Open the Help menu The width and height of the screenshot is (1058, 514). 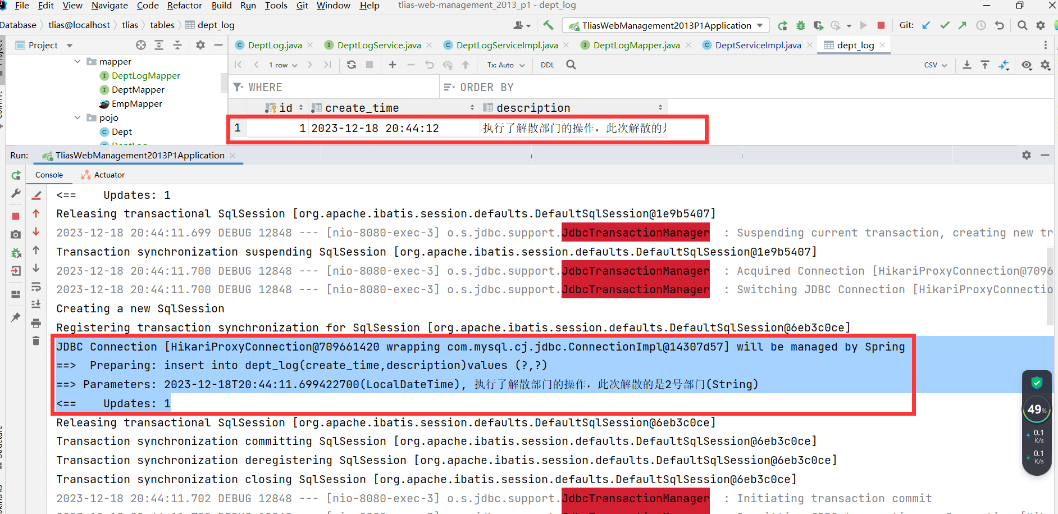[x=370, y=6]
